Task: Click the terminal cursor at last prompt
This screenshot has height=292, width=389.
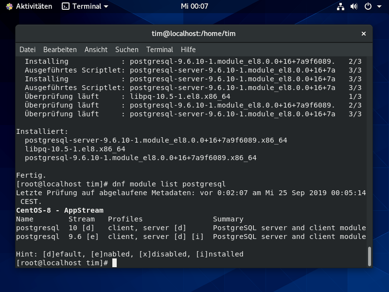Action: 114,263
